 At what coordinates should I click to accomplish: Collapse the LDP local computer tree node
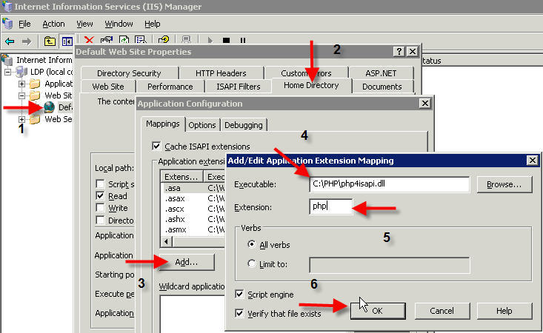[7, 72]
